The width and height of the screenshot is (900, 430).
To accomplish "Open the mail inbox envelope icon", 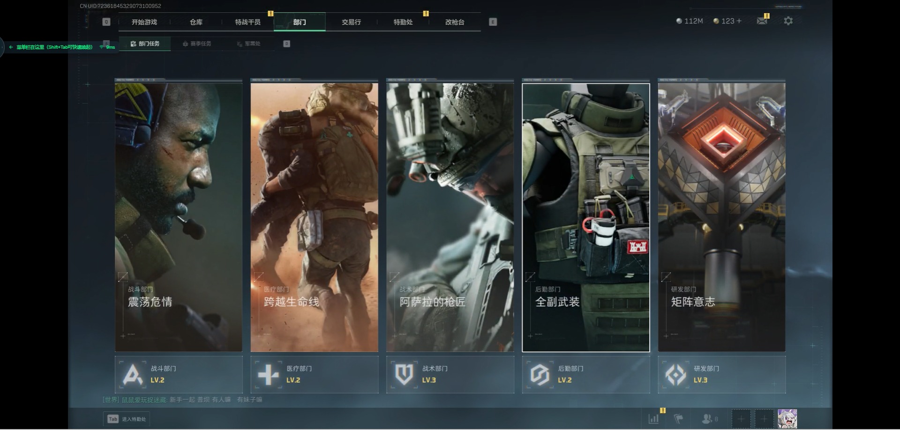I will tap(762, 21).
